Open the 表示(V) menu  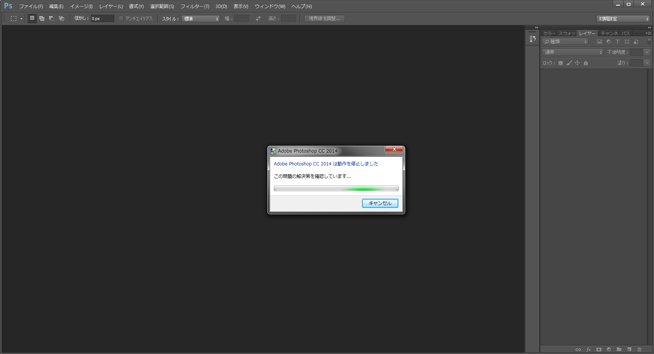click(x=241, y=6)
